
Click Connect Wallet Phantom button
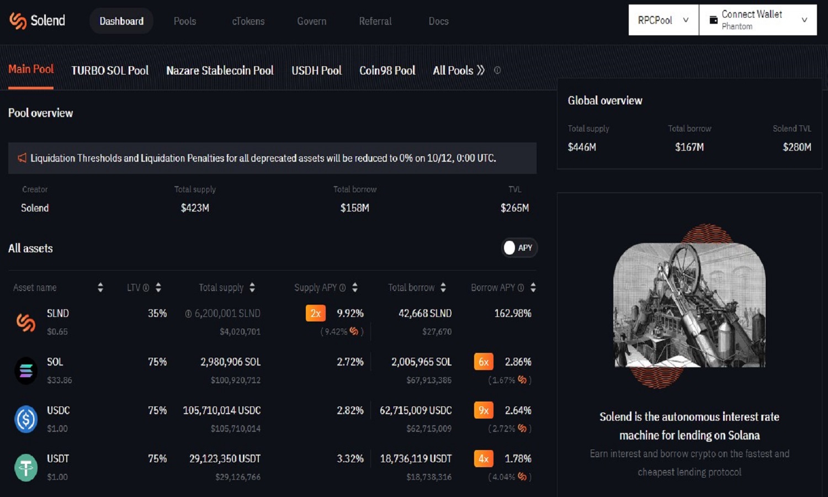click(x=758, y=20)
